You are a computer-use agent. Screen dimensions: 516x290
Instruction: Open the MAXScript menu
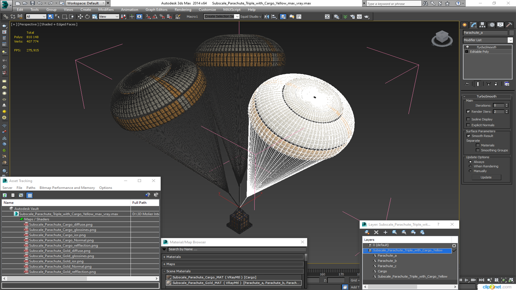pos(232,9)
